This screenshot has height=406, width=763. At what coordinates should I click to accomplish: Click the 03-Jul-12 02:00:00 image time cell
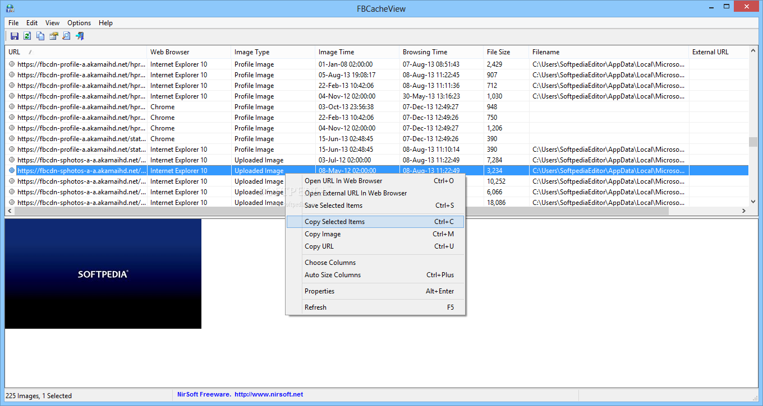[x=346, y=160]
